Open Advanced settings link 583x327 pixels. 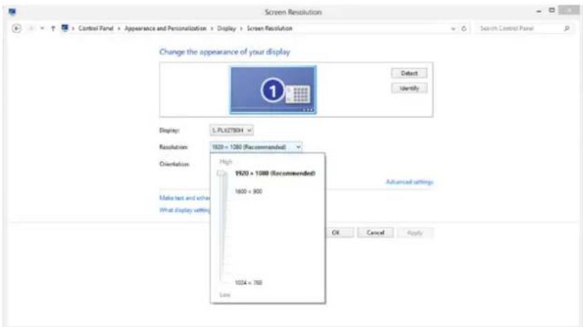[409, 182]
